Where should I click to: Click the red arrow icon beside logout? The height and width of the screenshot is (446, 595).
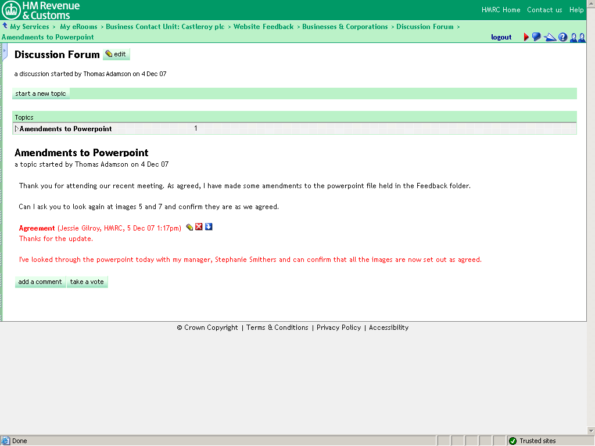tap(526, 37)
